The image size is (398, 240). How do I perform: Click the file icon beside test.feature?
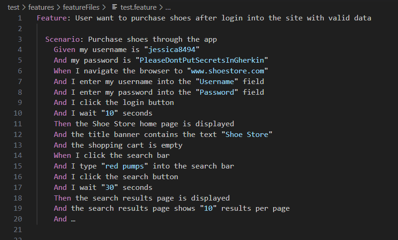114,7
